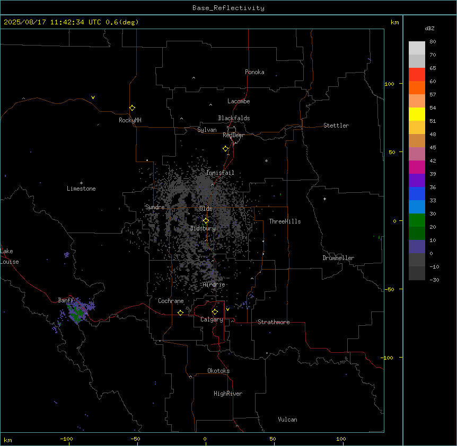457x446 pixels.
Task: Click the asterisk marker above Limestone label
Action: (x=81, y=183)
